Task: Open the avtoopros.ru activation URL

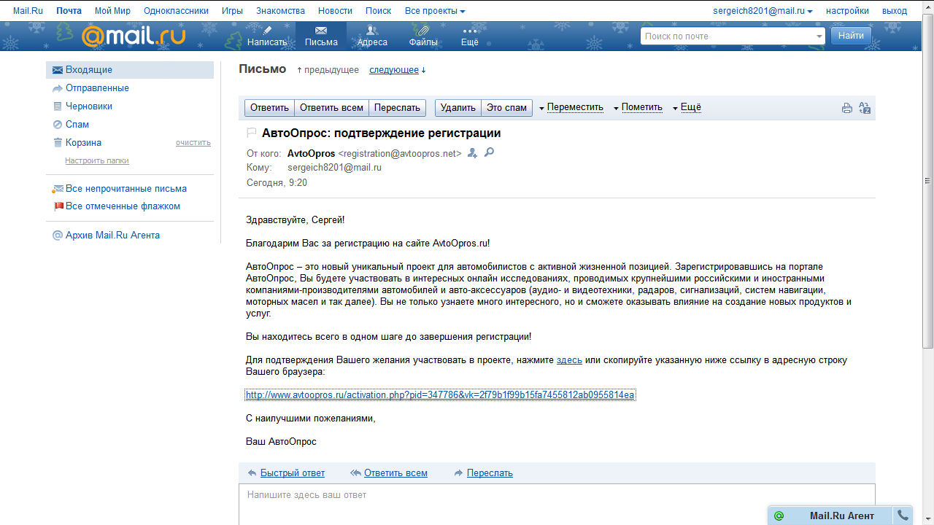Action: tap(440, 395)
